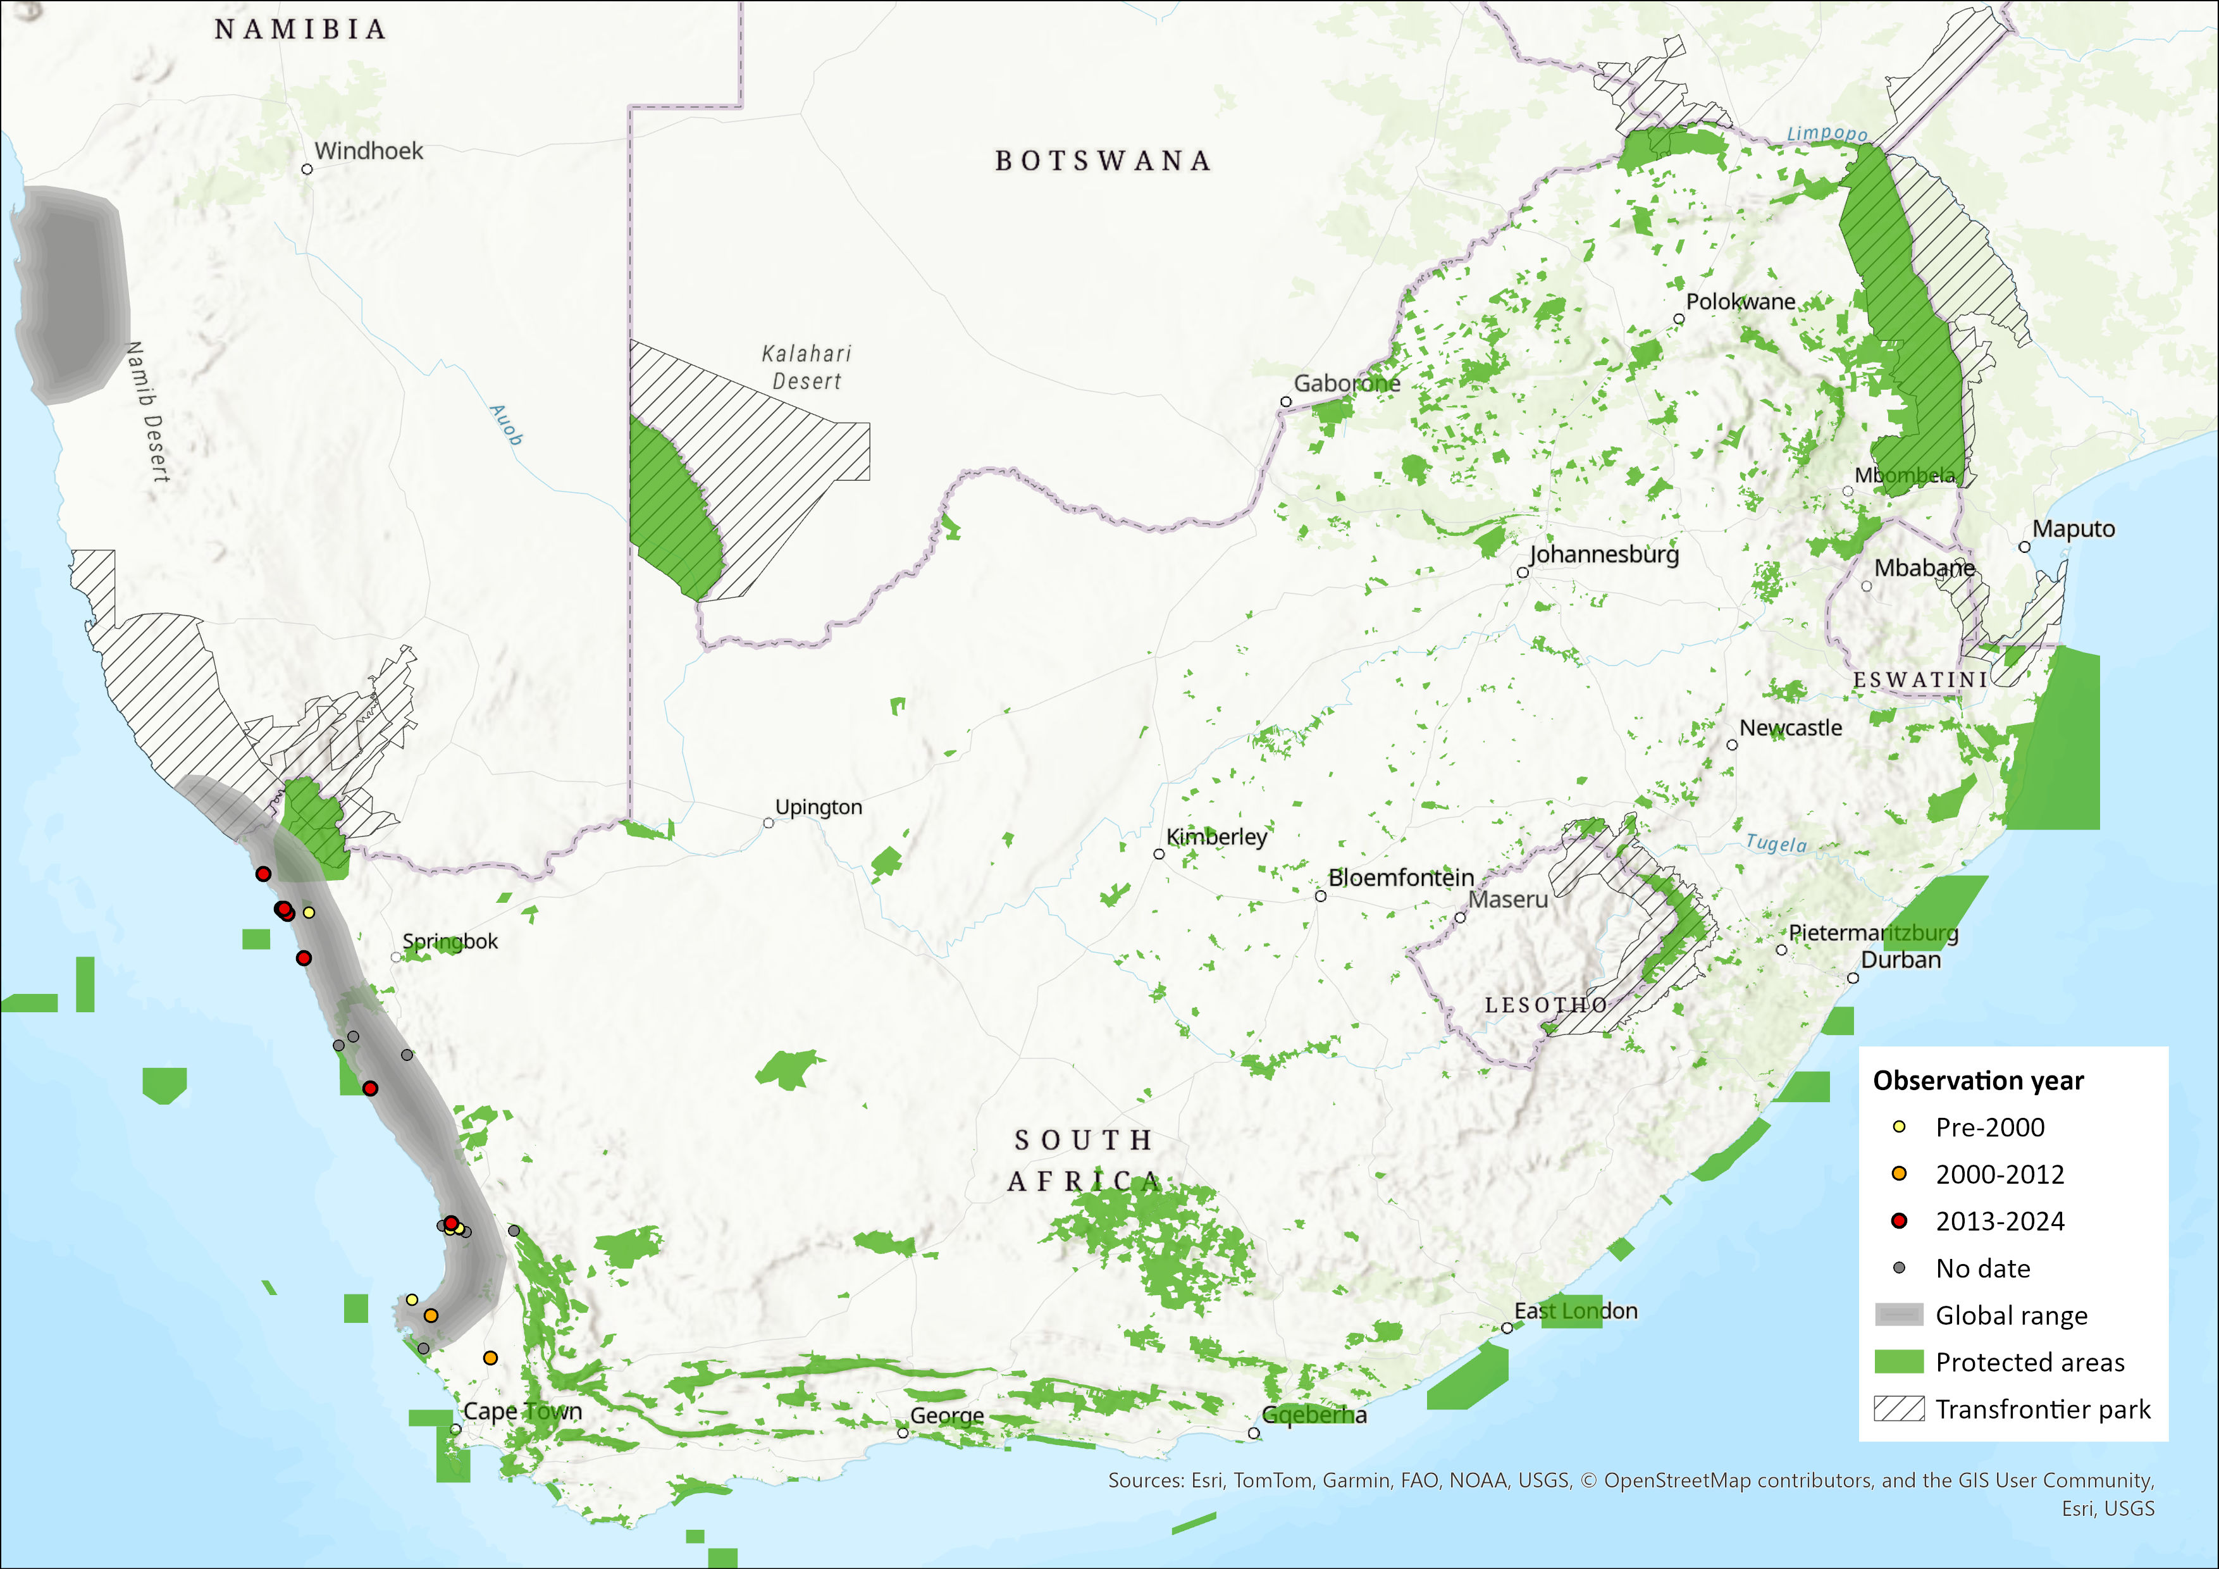Click the Johannesburg city marker circle
The image size is (2219, 1569).
(1522, 573)
